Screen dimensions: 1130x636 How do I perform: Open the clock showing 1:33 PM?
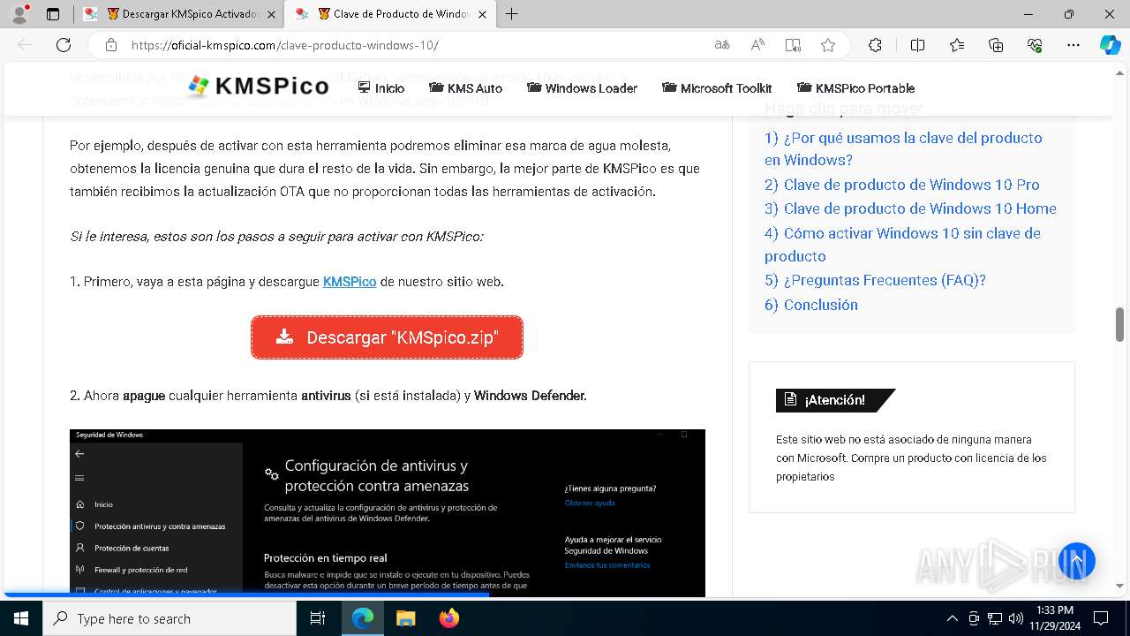pyautogui.click(x=1054, y=618)
